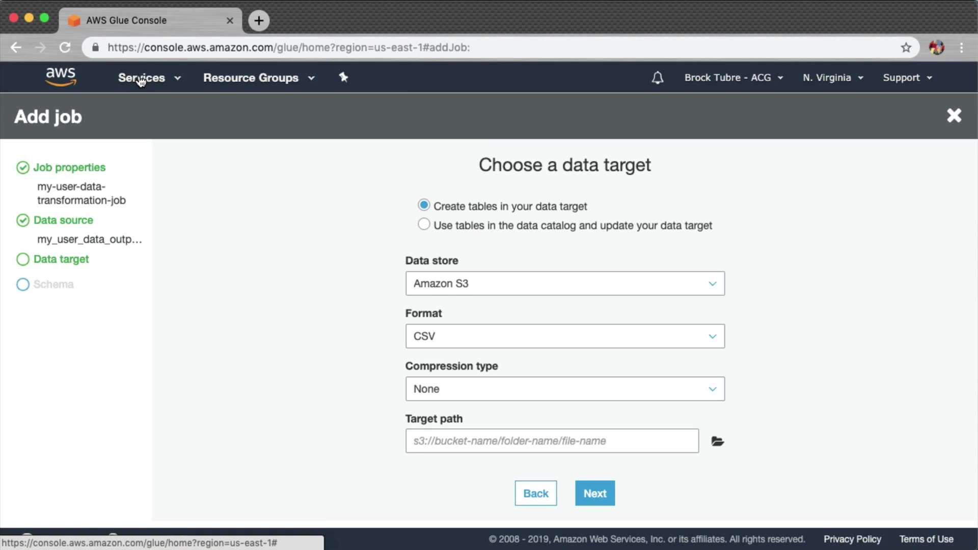Click the Data target step circle in sidebar
Viewport: 978px width, 550px height.
(x=23, y=259)
